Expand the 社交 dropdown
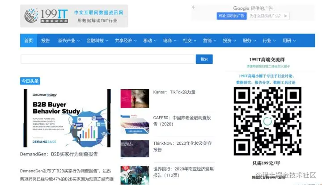Image resolution: width=322 pixels, height=185 pixels. click(x=190, y=41)
